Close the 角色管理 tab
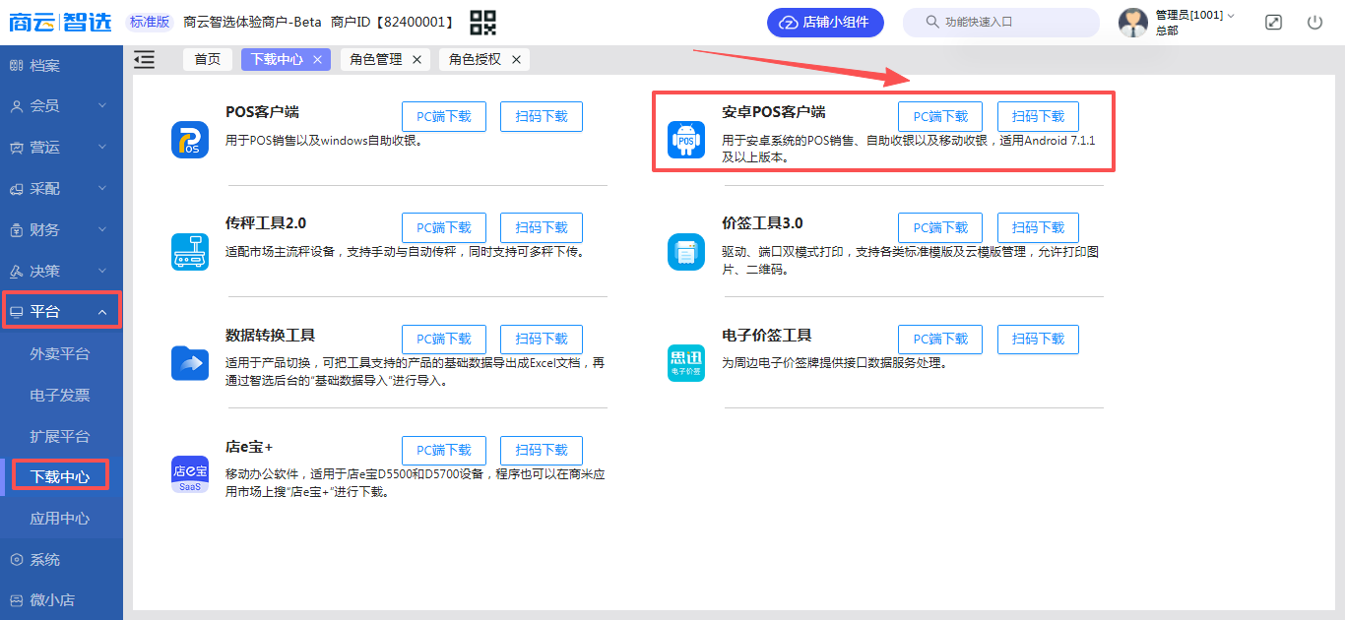Viewport: 1345px width, 620px height. pos(416,60)
